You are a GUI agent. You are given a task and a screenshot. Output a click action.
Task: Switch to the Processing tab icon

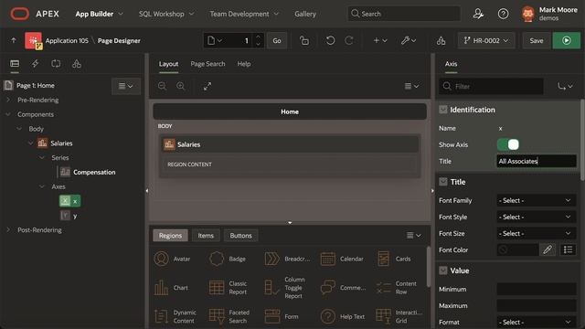(56, 63)
